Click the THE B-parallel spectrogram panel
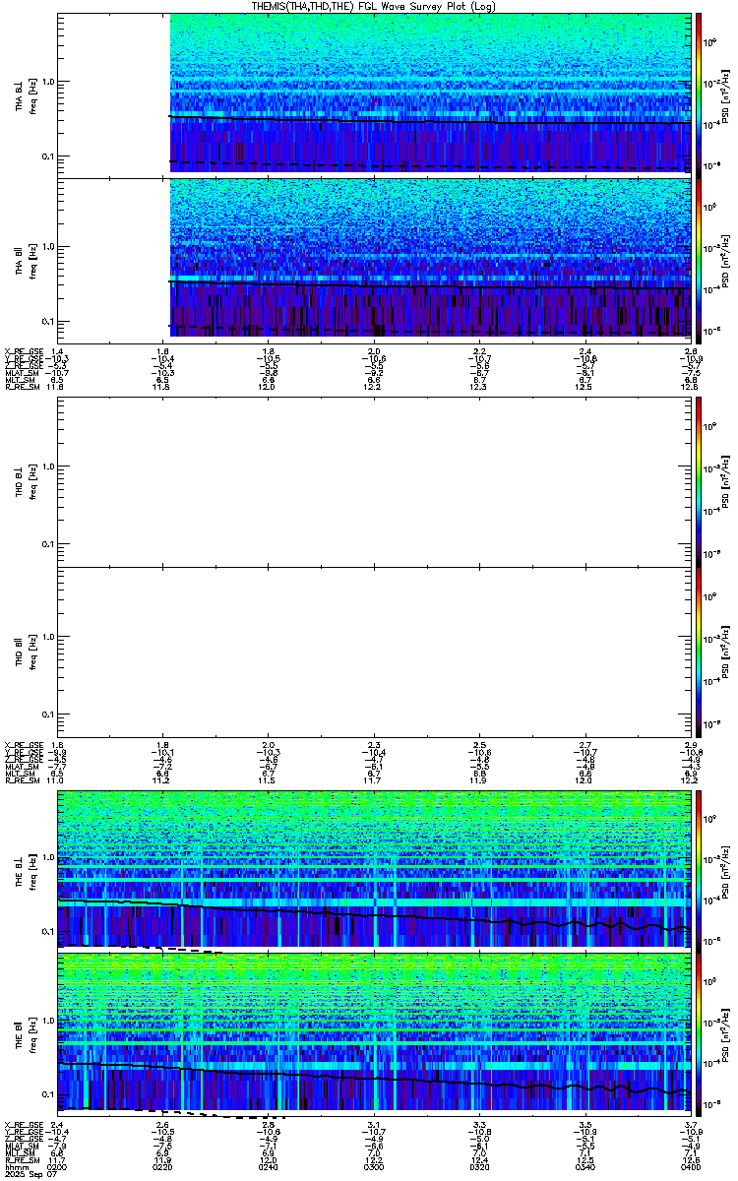 pyautogui.click(x=374, y=1034)
